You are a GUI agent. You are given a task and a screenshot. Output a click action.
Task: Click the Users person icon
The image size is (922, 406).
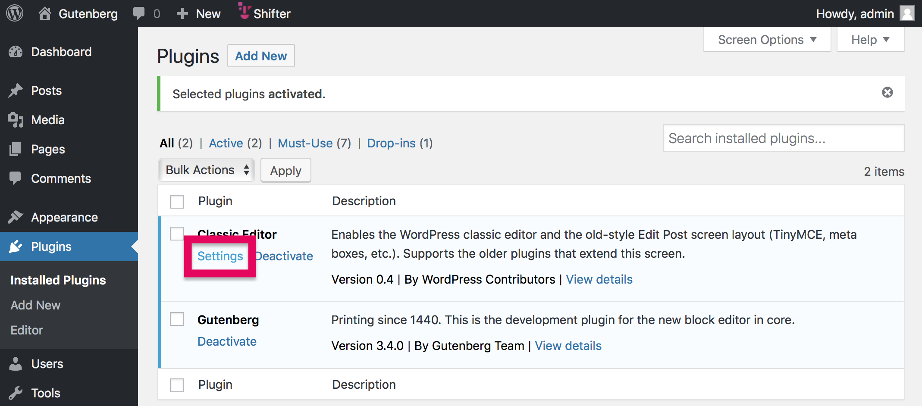click(x=16, y=364)
